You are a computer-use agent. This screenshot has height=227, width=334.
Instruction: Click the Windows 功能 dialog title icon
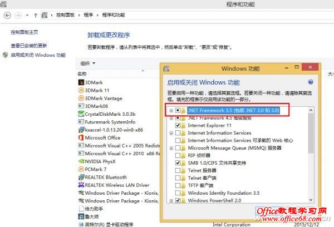tap(166, 68)
